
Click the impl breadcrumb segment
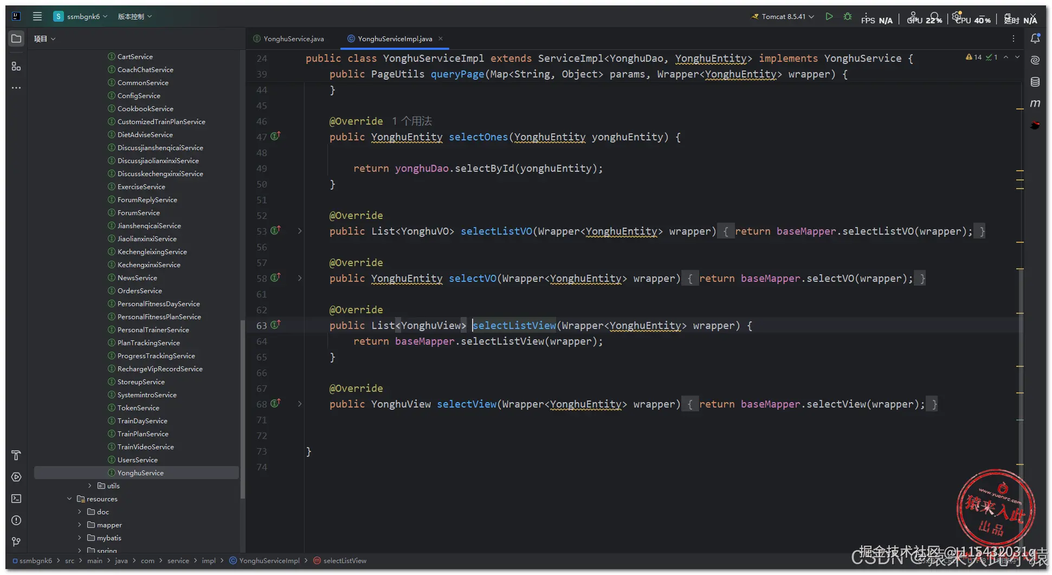click(209, 560)
